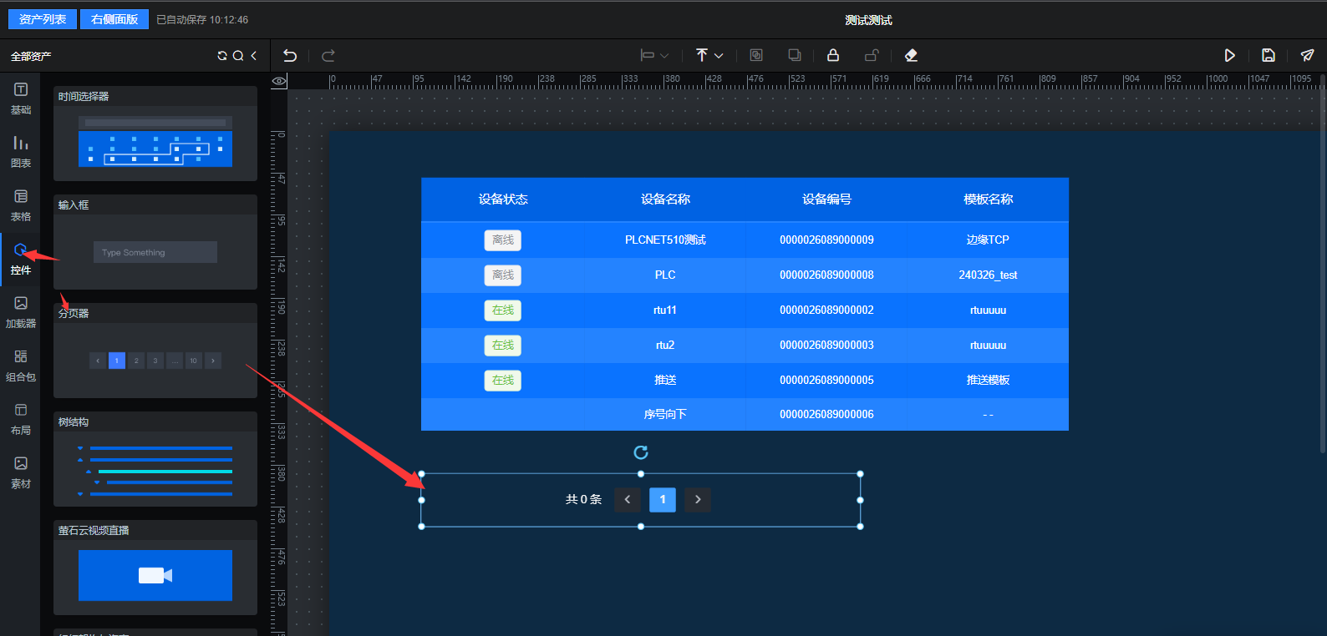The height and width of the screenshot is (636, 1327).
Task: Switch to the 图表 category tab
Action: tap(21, 151)
